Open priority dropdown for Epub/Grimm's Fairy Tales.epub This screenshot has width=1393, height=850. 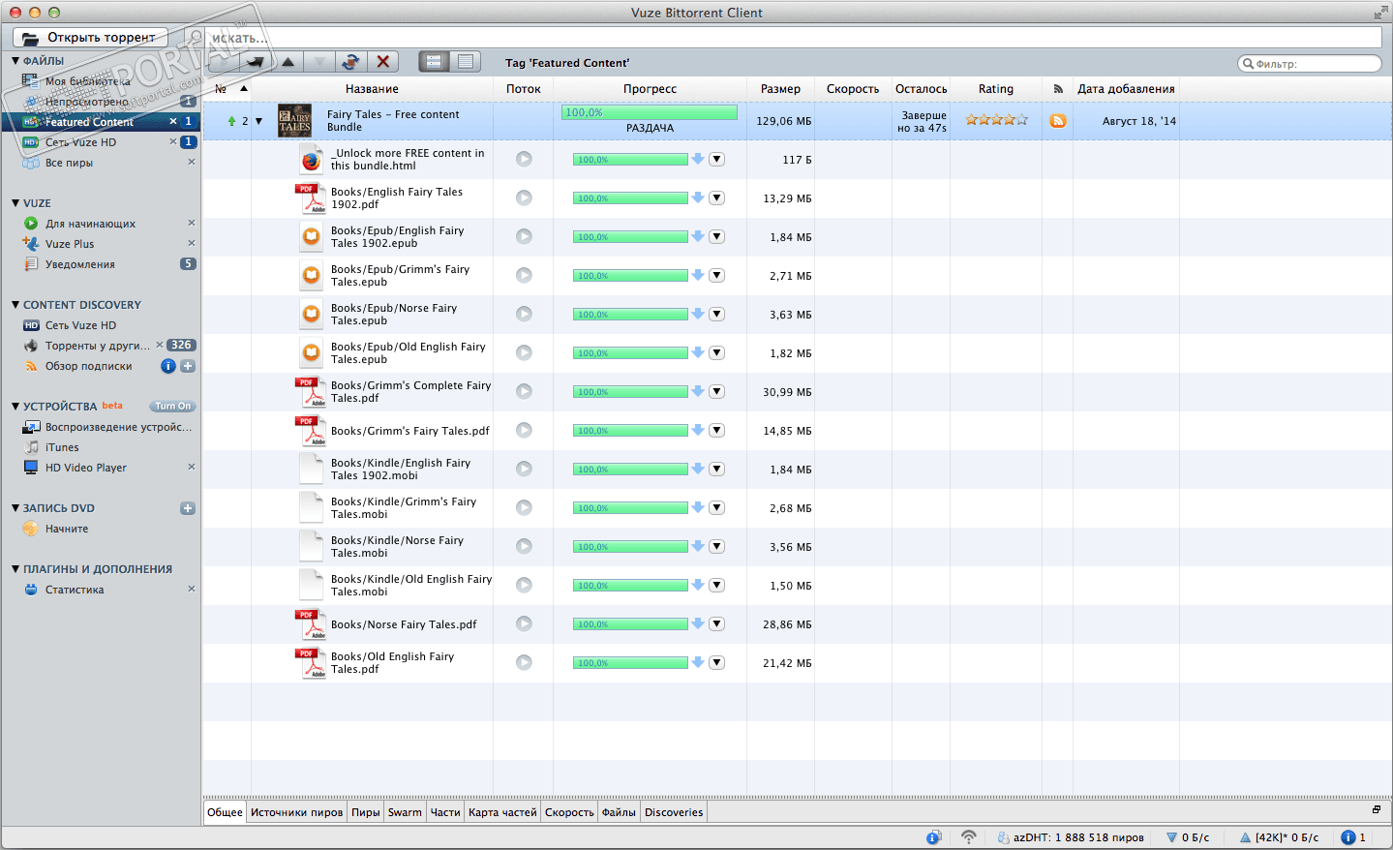coord(716,275)
